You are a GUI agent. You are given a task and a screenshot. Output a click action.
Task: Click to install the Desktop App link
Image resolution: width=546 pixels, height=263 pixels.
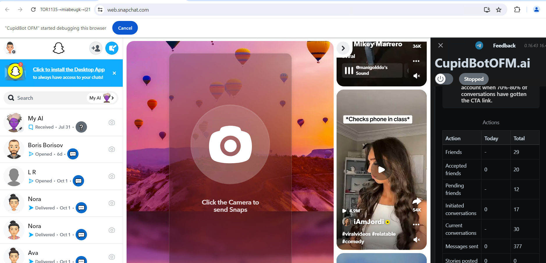(x=69, y=70)
